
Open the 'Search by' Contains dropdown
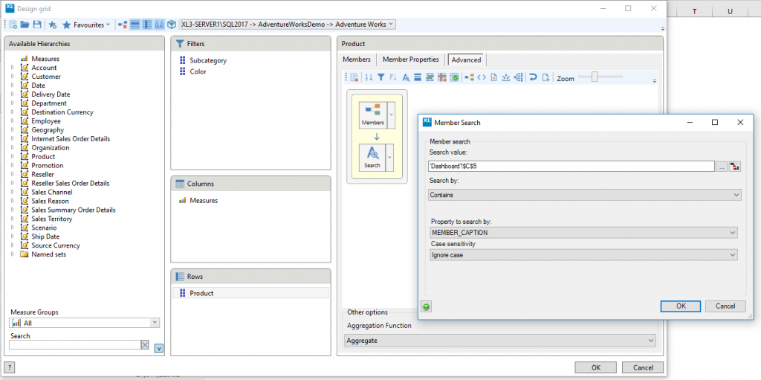point(584,195)
